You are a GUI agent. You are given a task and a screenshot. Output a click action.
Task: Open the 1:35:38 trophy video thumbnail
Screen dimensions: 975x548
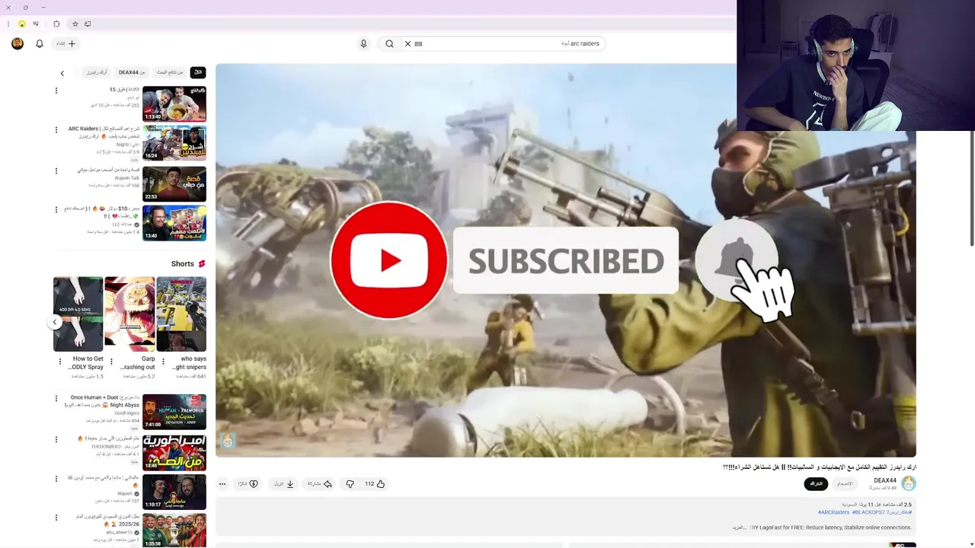(174, 530)
